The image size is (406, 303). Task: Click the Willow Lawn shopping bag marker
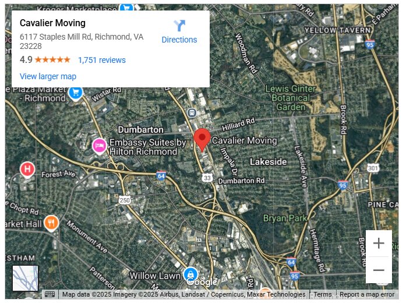tap(191, 275)
